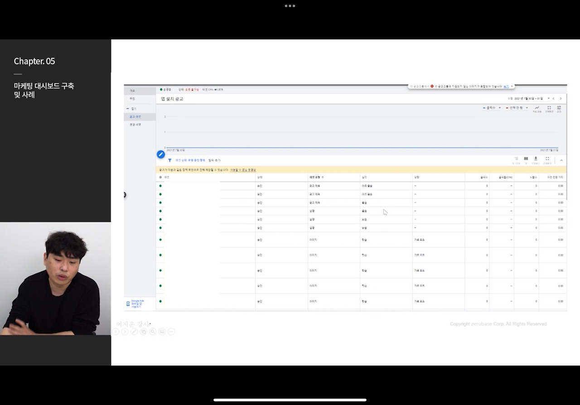Click the green status dot of last asset row
Viewport: 580px width, 405px height.
(160, 301)
